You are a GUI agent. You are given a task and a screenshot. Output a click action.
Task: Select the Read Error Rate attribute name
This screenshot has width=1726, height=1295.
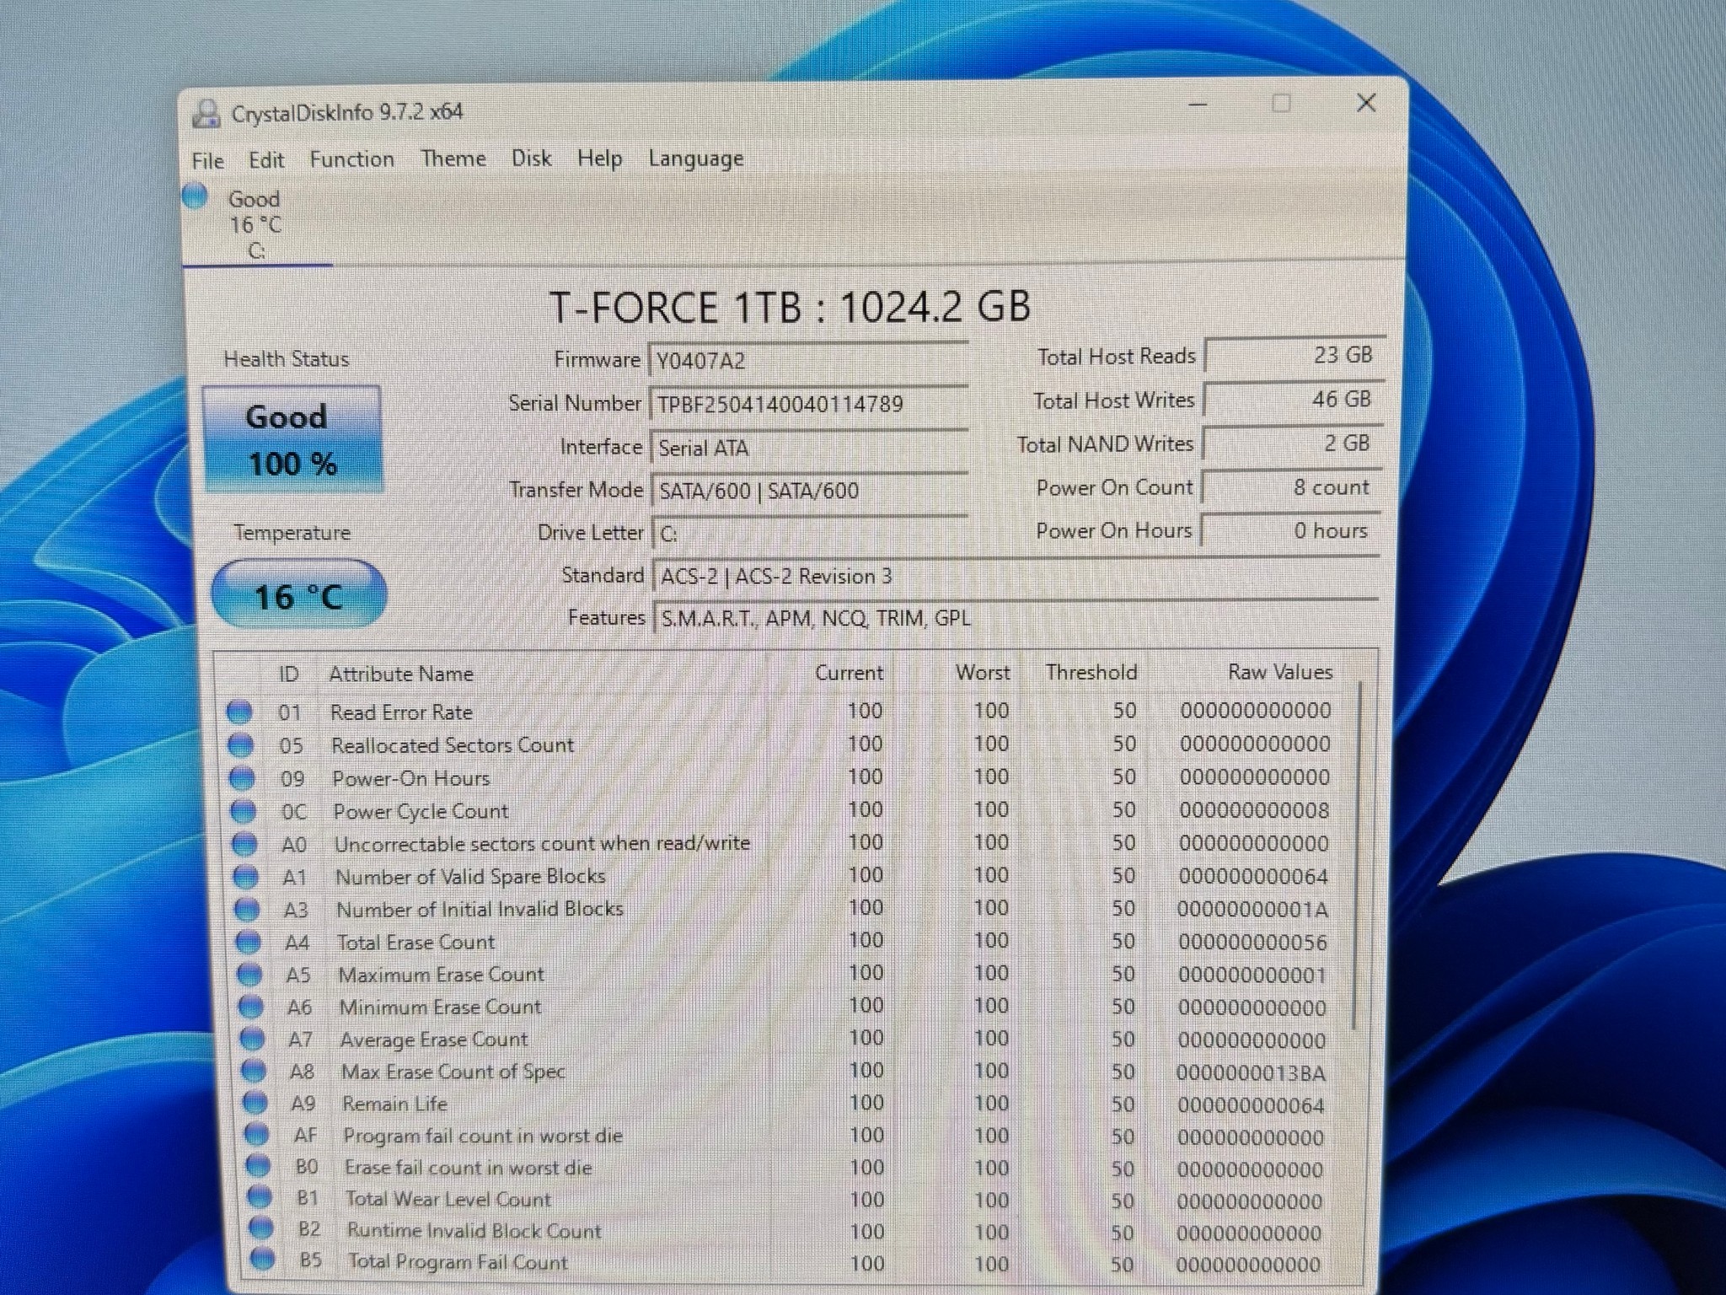401,712
